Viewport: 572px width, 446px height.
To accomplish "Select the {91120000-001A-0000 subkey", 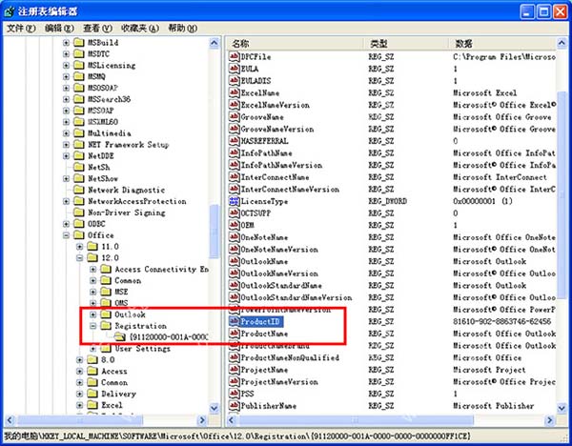I will (168, 336).
